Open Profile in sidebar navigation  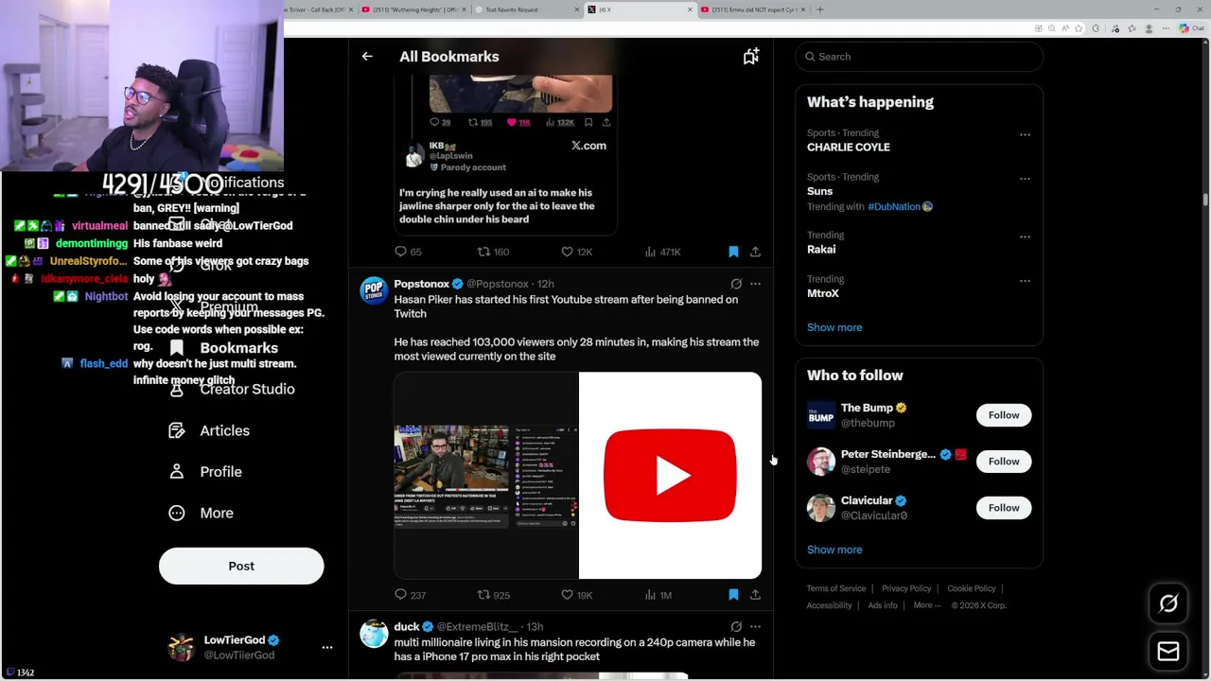click(x=206, y=472)
